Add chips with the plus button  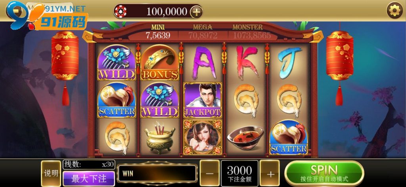pos(196,12)
